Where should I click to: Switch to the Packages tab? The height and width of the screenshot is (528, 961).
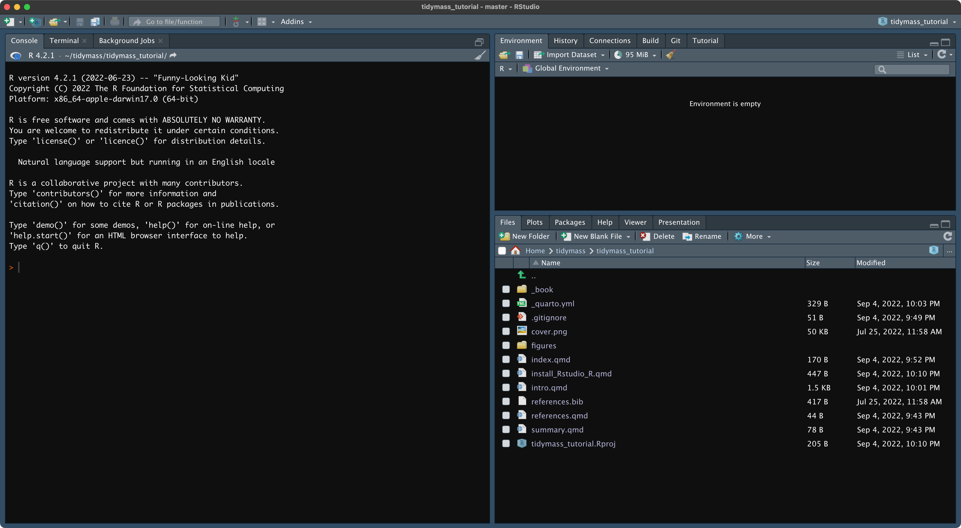(570, 222)
